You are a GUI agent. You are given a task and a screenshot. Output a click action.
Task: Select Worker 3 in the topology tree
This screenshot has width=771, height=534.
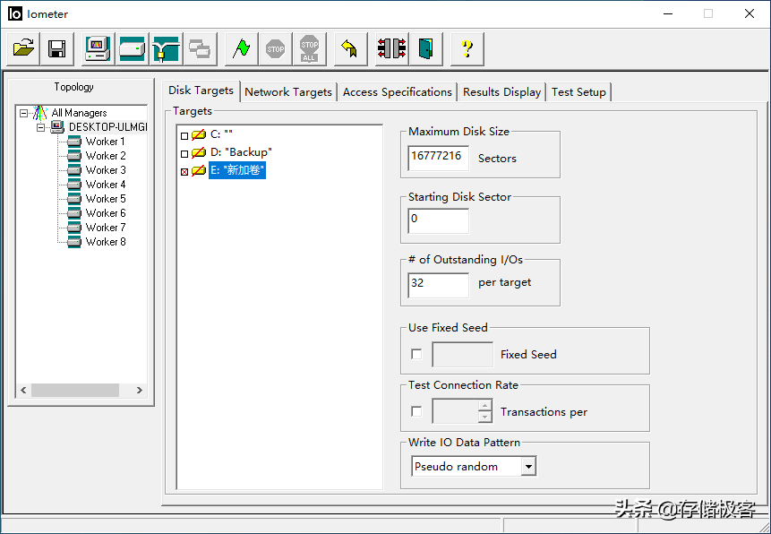coord(105,170)
